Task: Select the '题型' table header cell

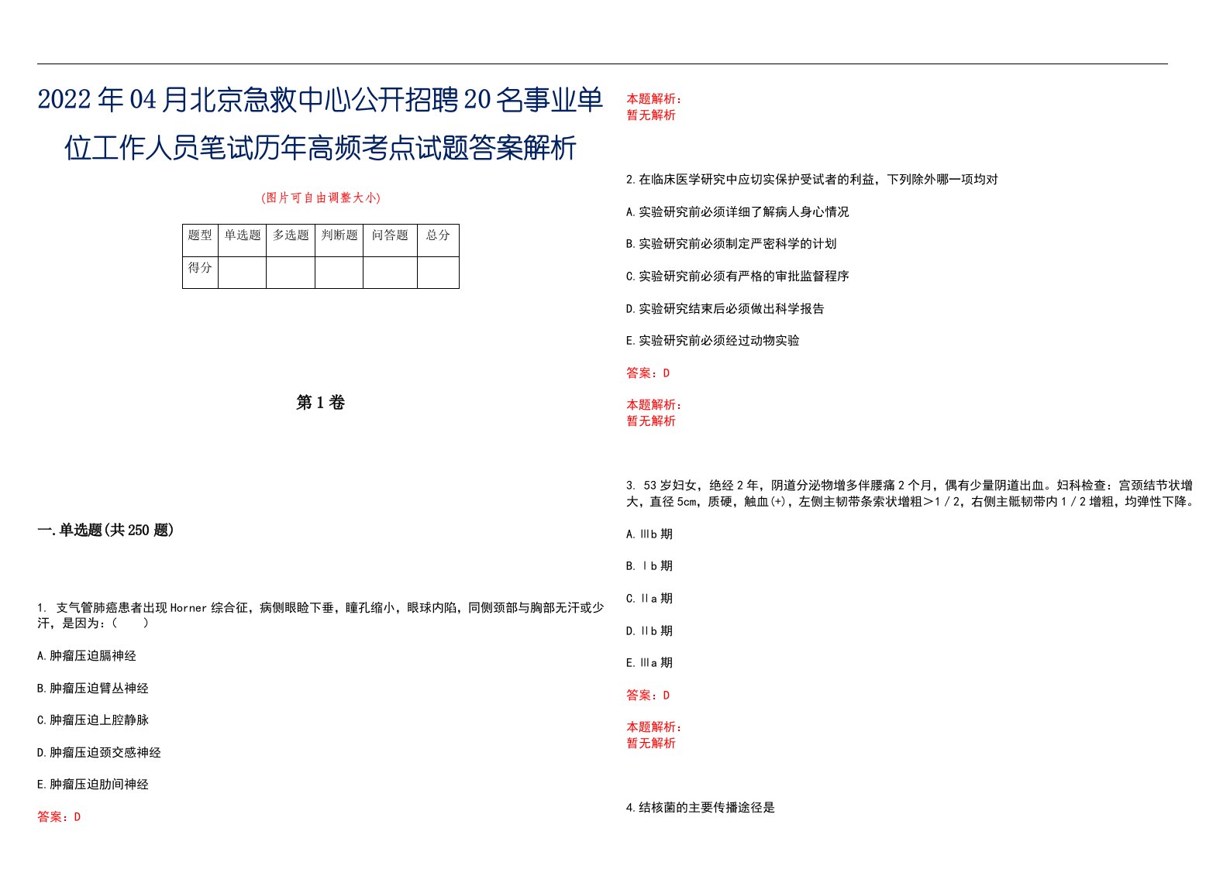Action: tap(200, 240)
